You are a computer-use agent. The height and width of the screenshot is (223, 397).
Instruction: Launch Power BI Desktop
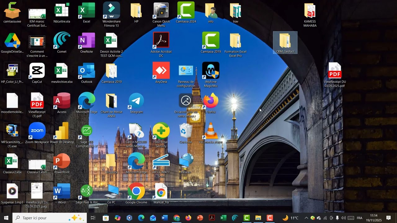click(x=62, y=133)
